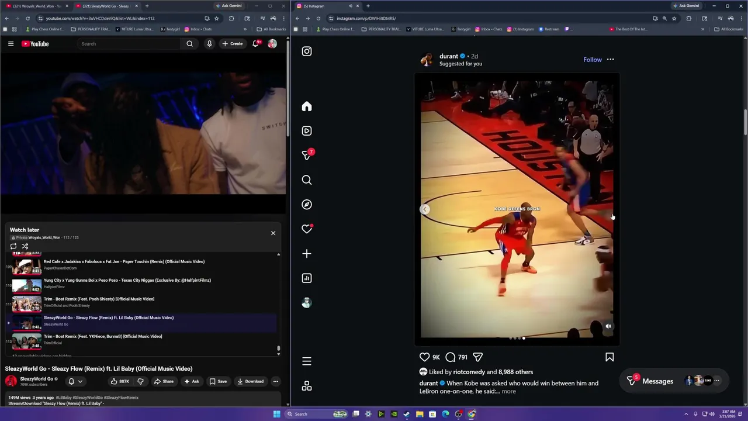Open Instagram direct messages icon with badge
Image resolution: width=748 pixels, height=421 pixels.
tap(307, 155)
